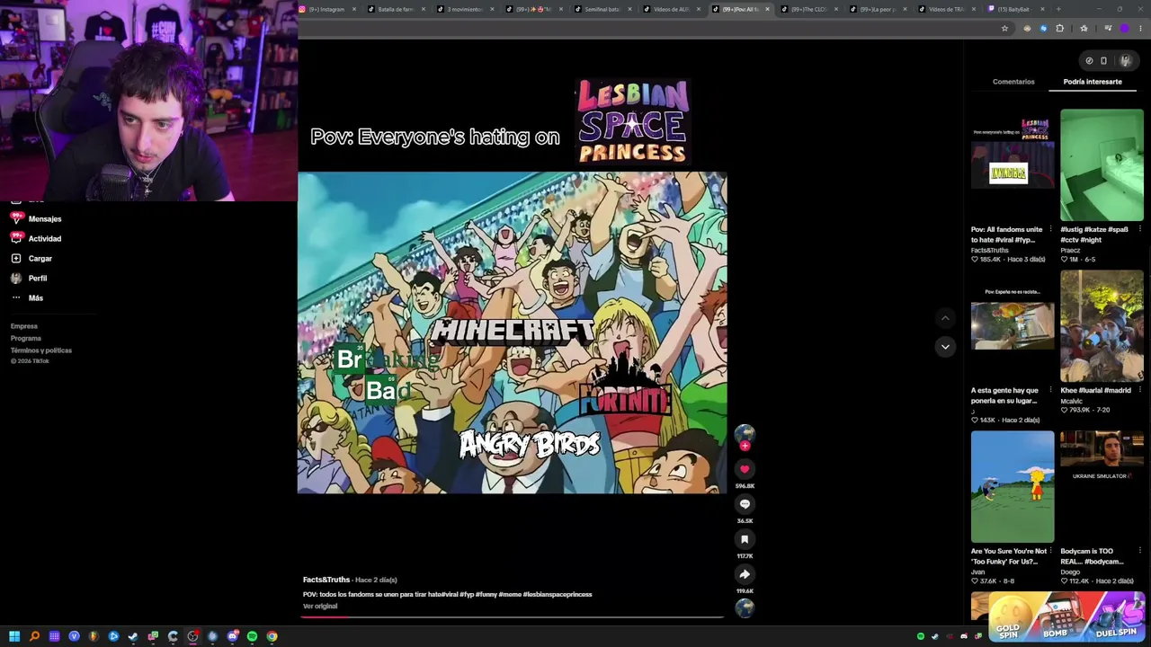1151x647 pixels.
Task: Open Steam from the taskbar
Action: [133, 637]
